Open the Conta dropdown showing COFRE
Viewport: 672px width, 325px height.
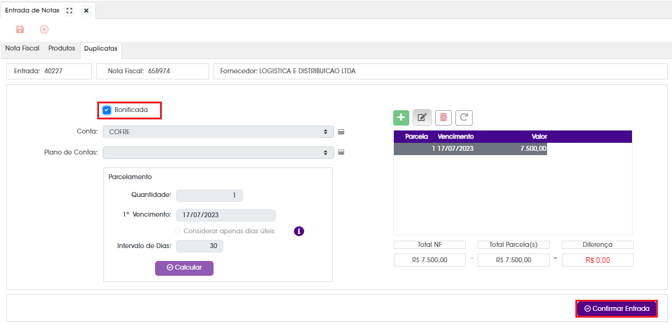(x=218, y=132)
